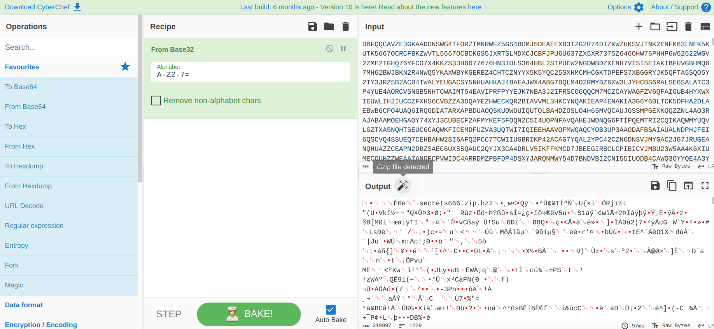The image size is (714, 329).
Task: Click the Options link text
Action: tap(619, 7)
